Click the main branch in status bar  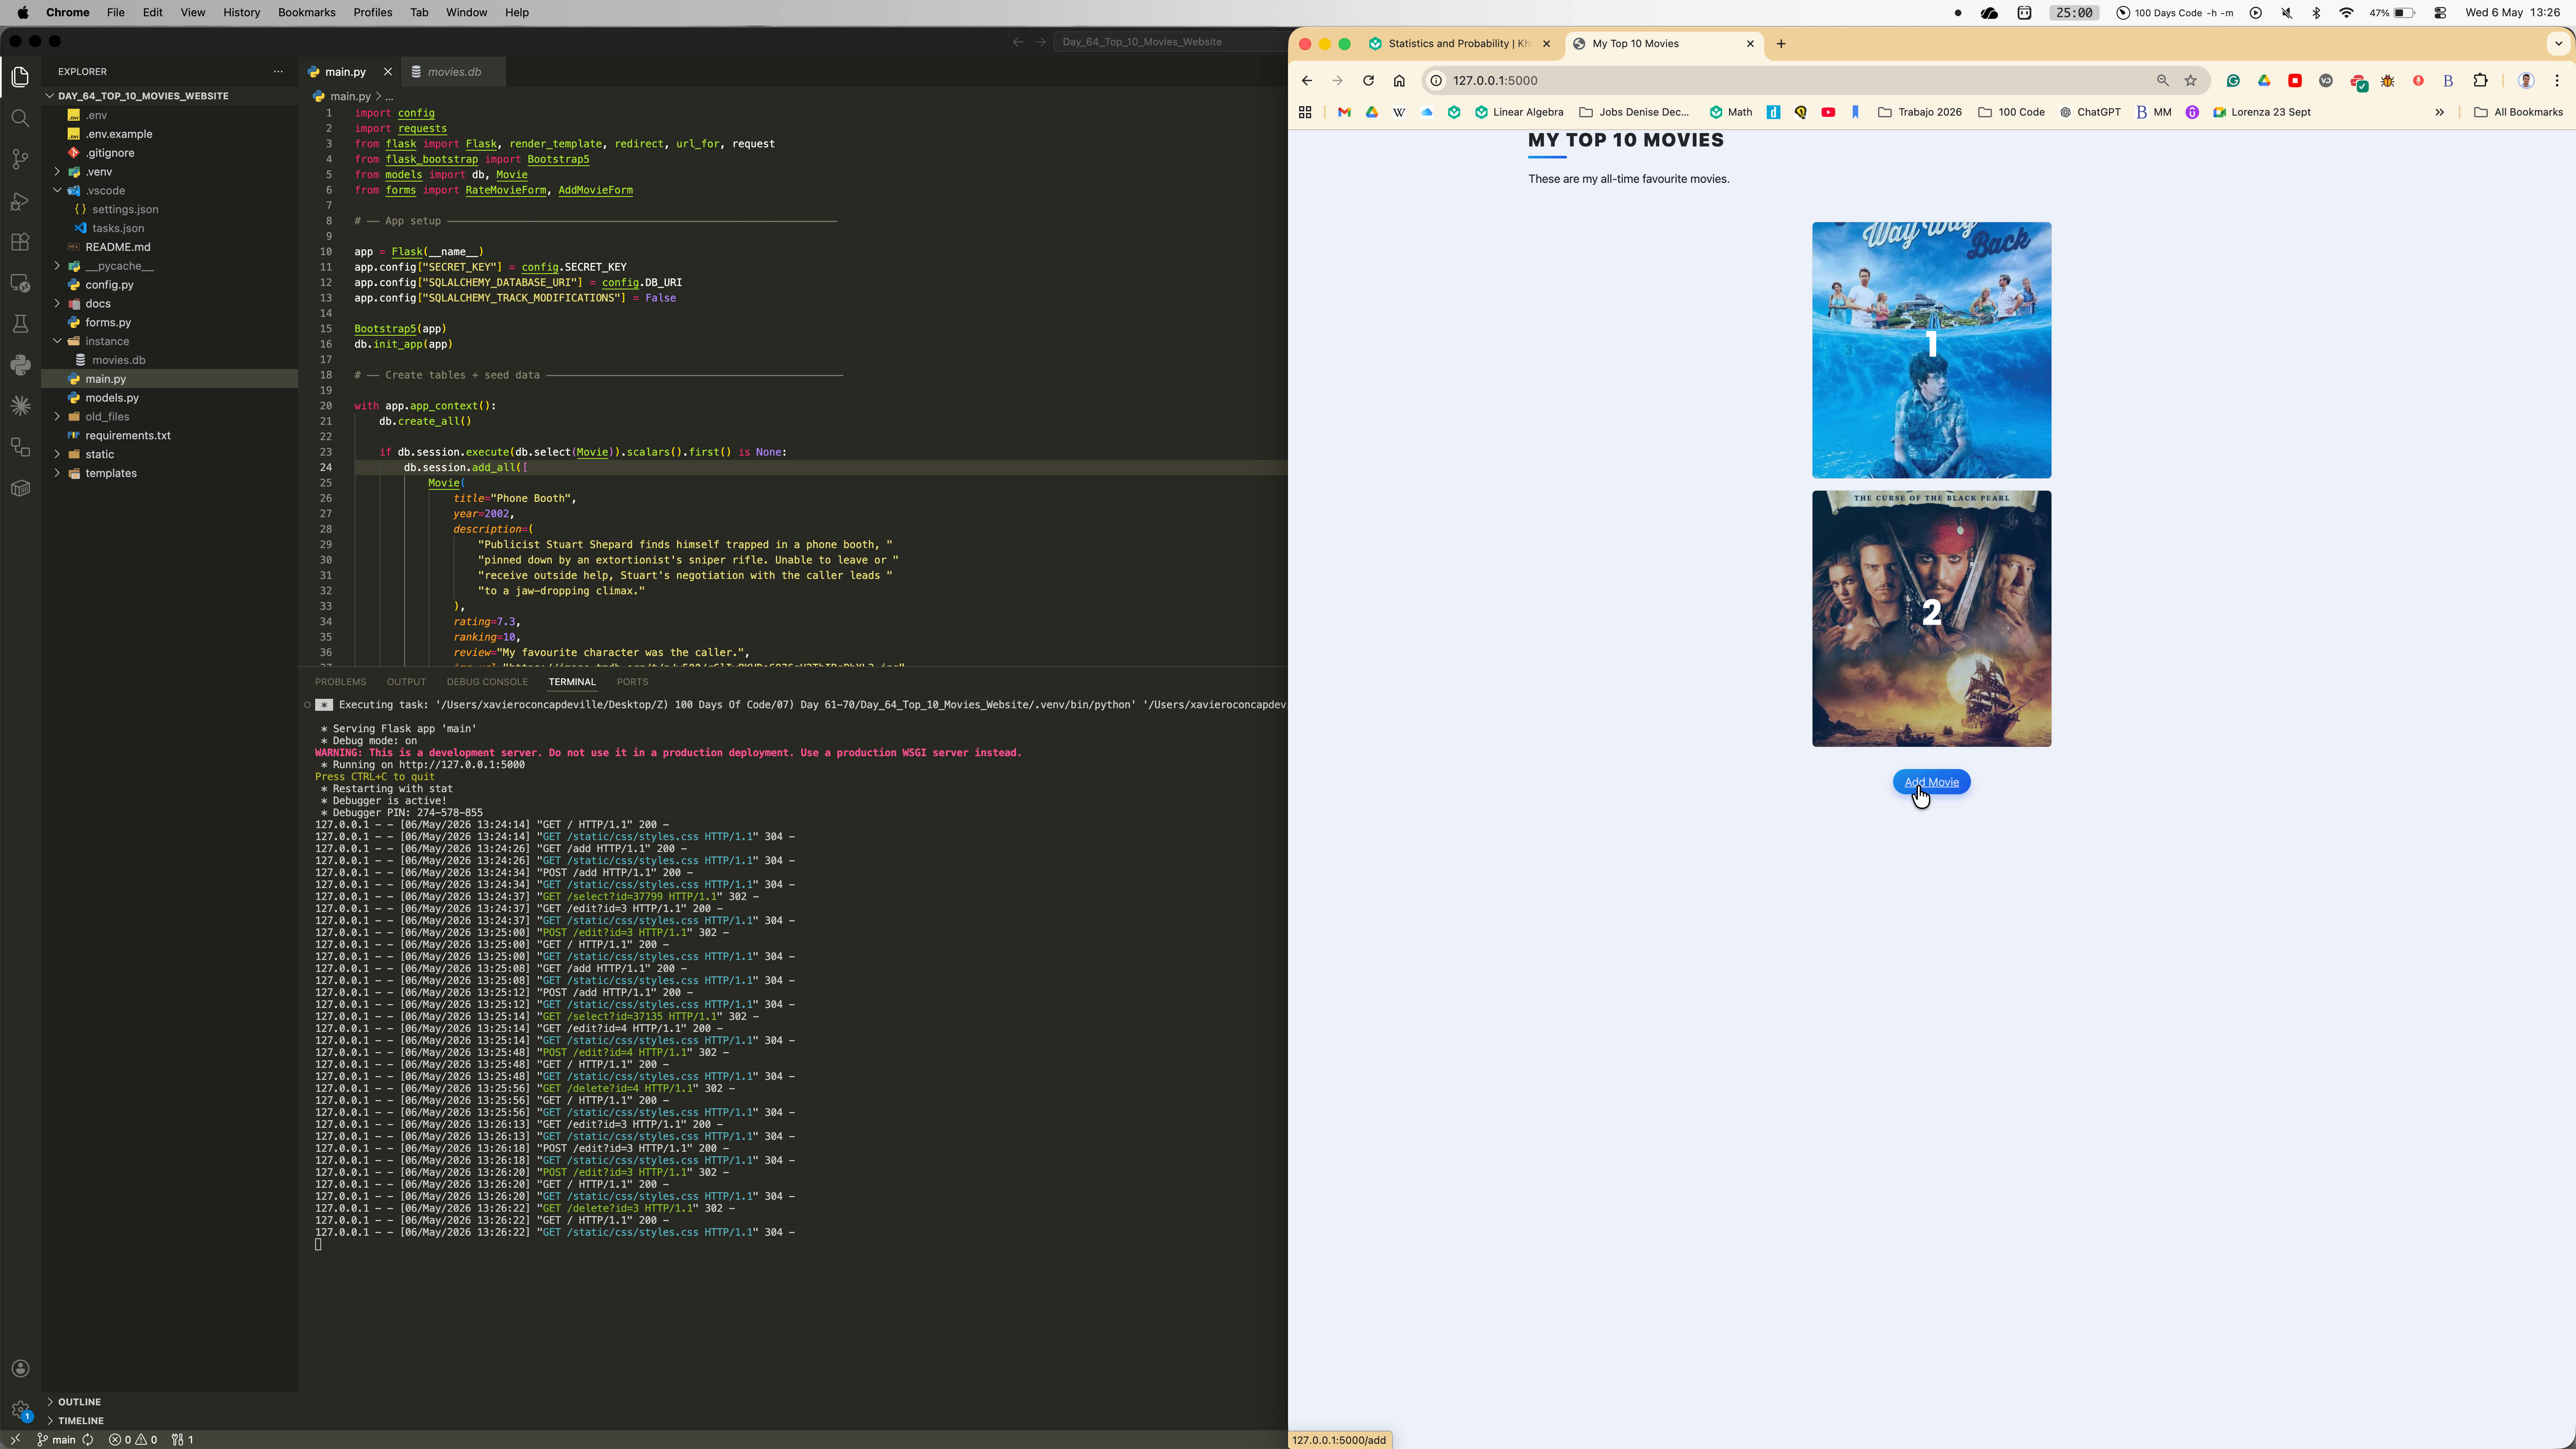click(56, 1440)
